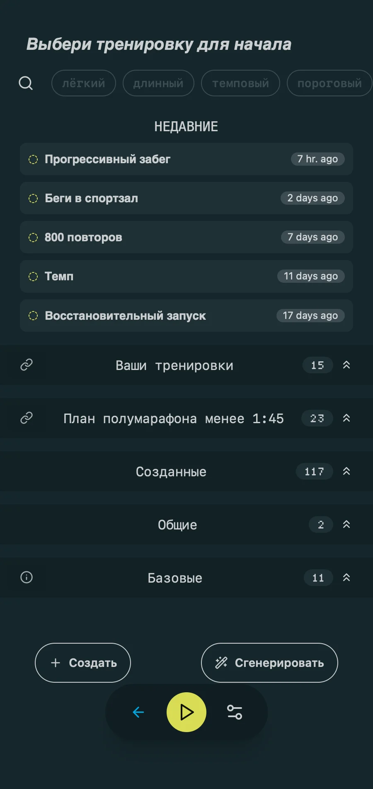The height and width of the screenshot is (789, 373).
Task: Open info icon next to Базовые
Action: click(27, 577)
